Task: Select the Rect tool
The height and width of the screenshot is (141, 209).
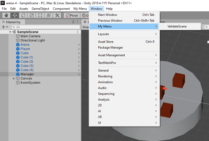Action: click(40, 15)
